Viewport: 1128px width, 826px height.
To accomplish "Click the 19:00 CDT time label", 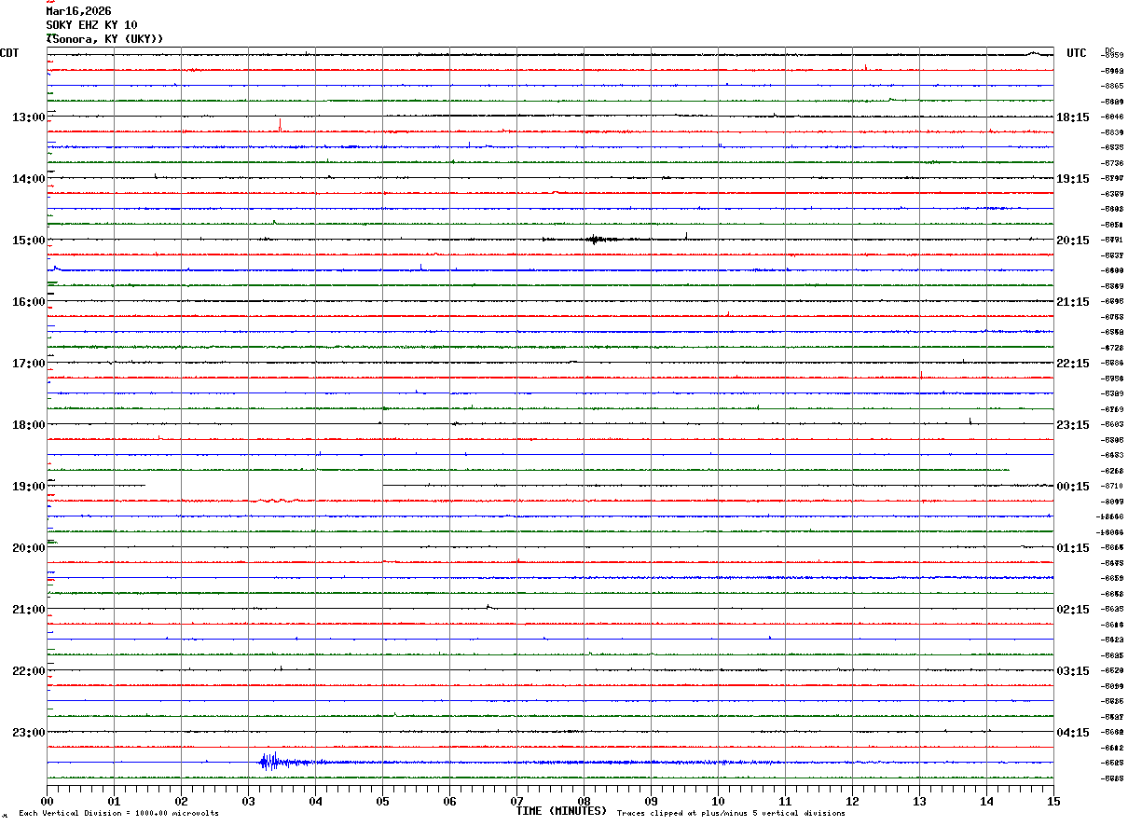I will pyautogui.click(x=28, y=487).
